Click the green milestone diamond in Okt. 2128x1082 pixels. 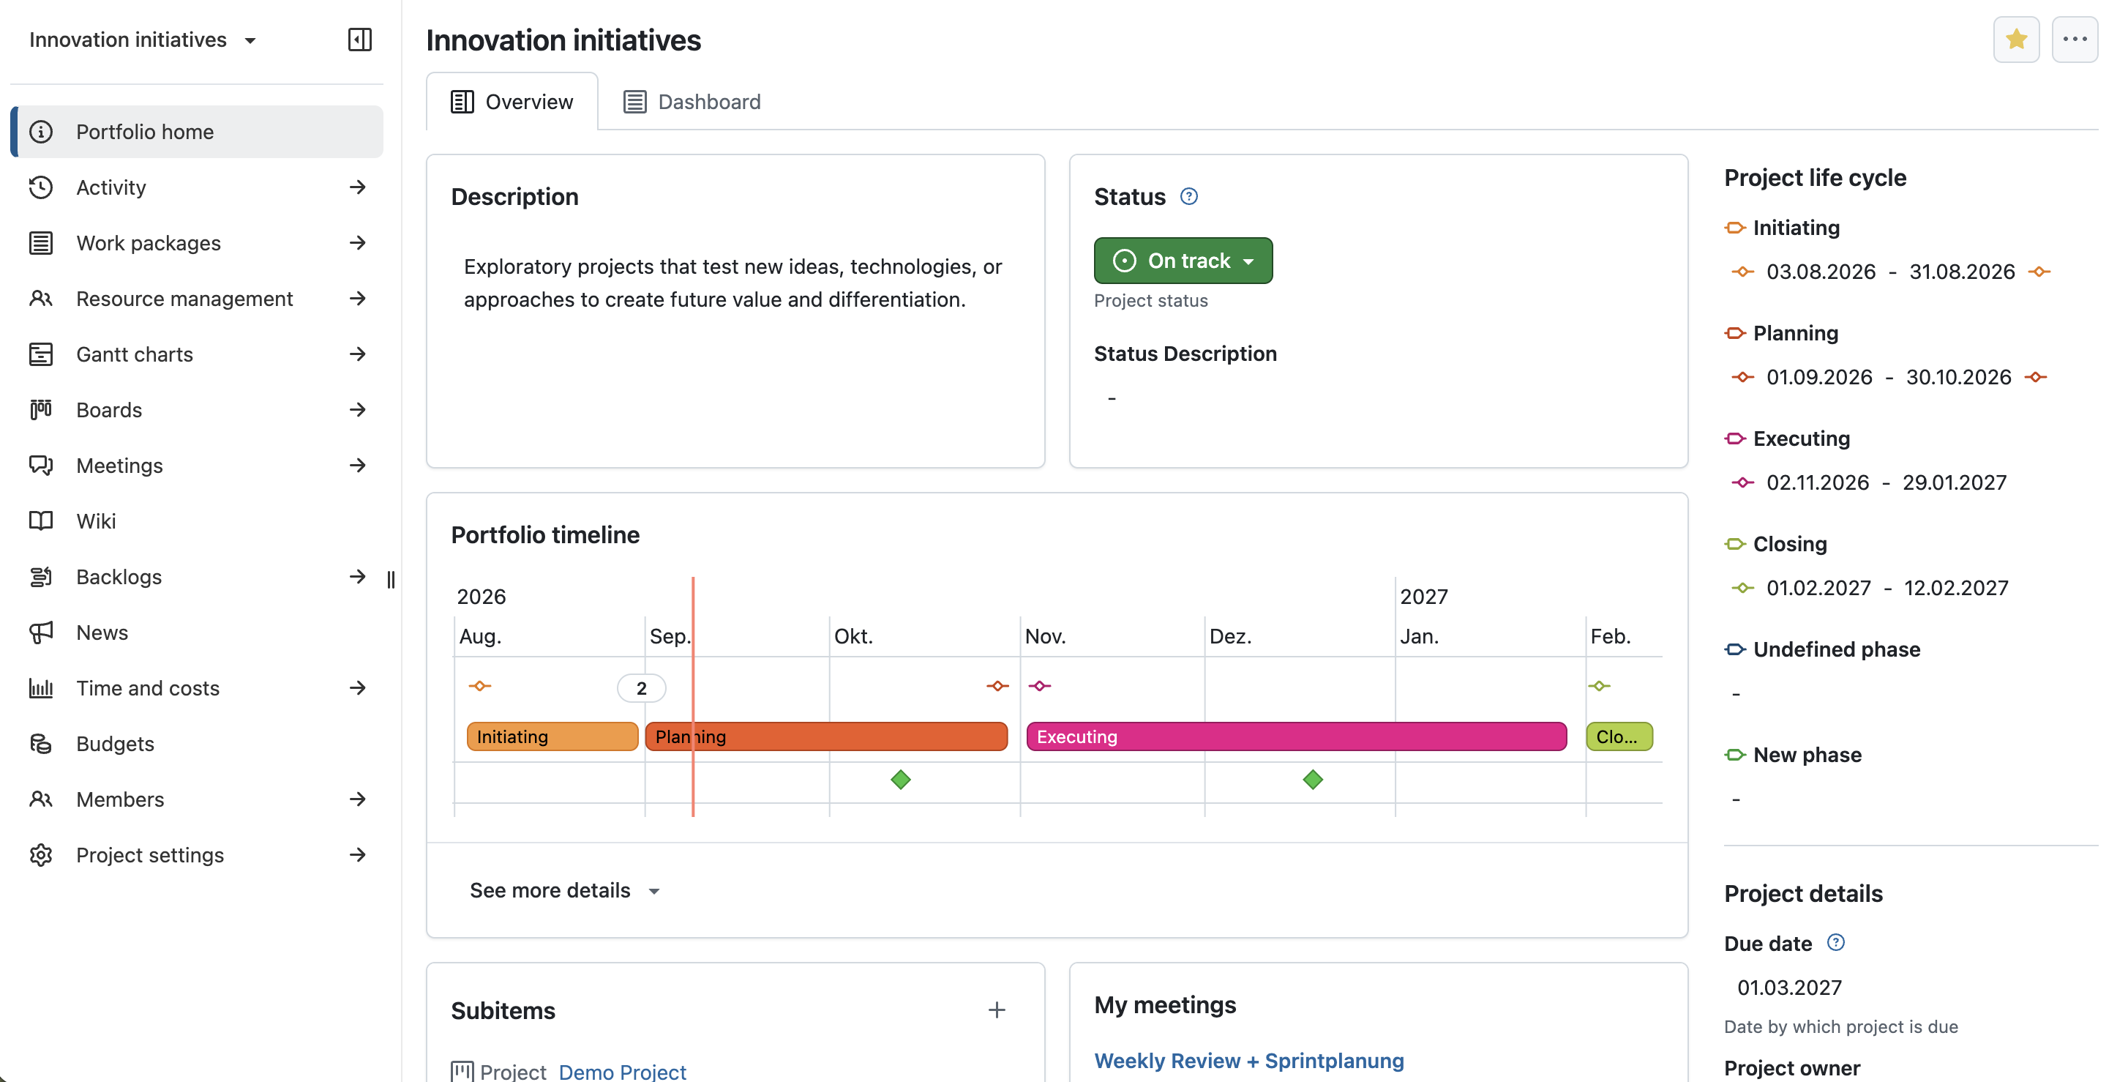tap(900, 780)
